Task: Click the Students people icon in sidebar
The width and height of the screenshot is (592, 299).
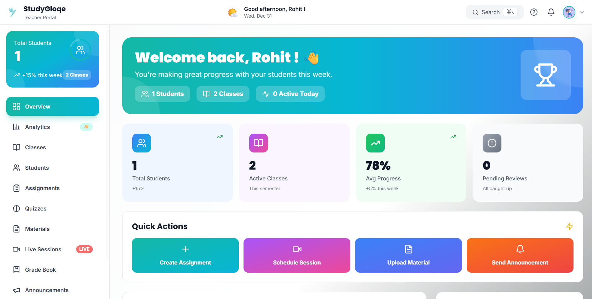Action: click(16, 168)
